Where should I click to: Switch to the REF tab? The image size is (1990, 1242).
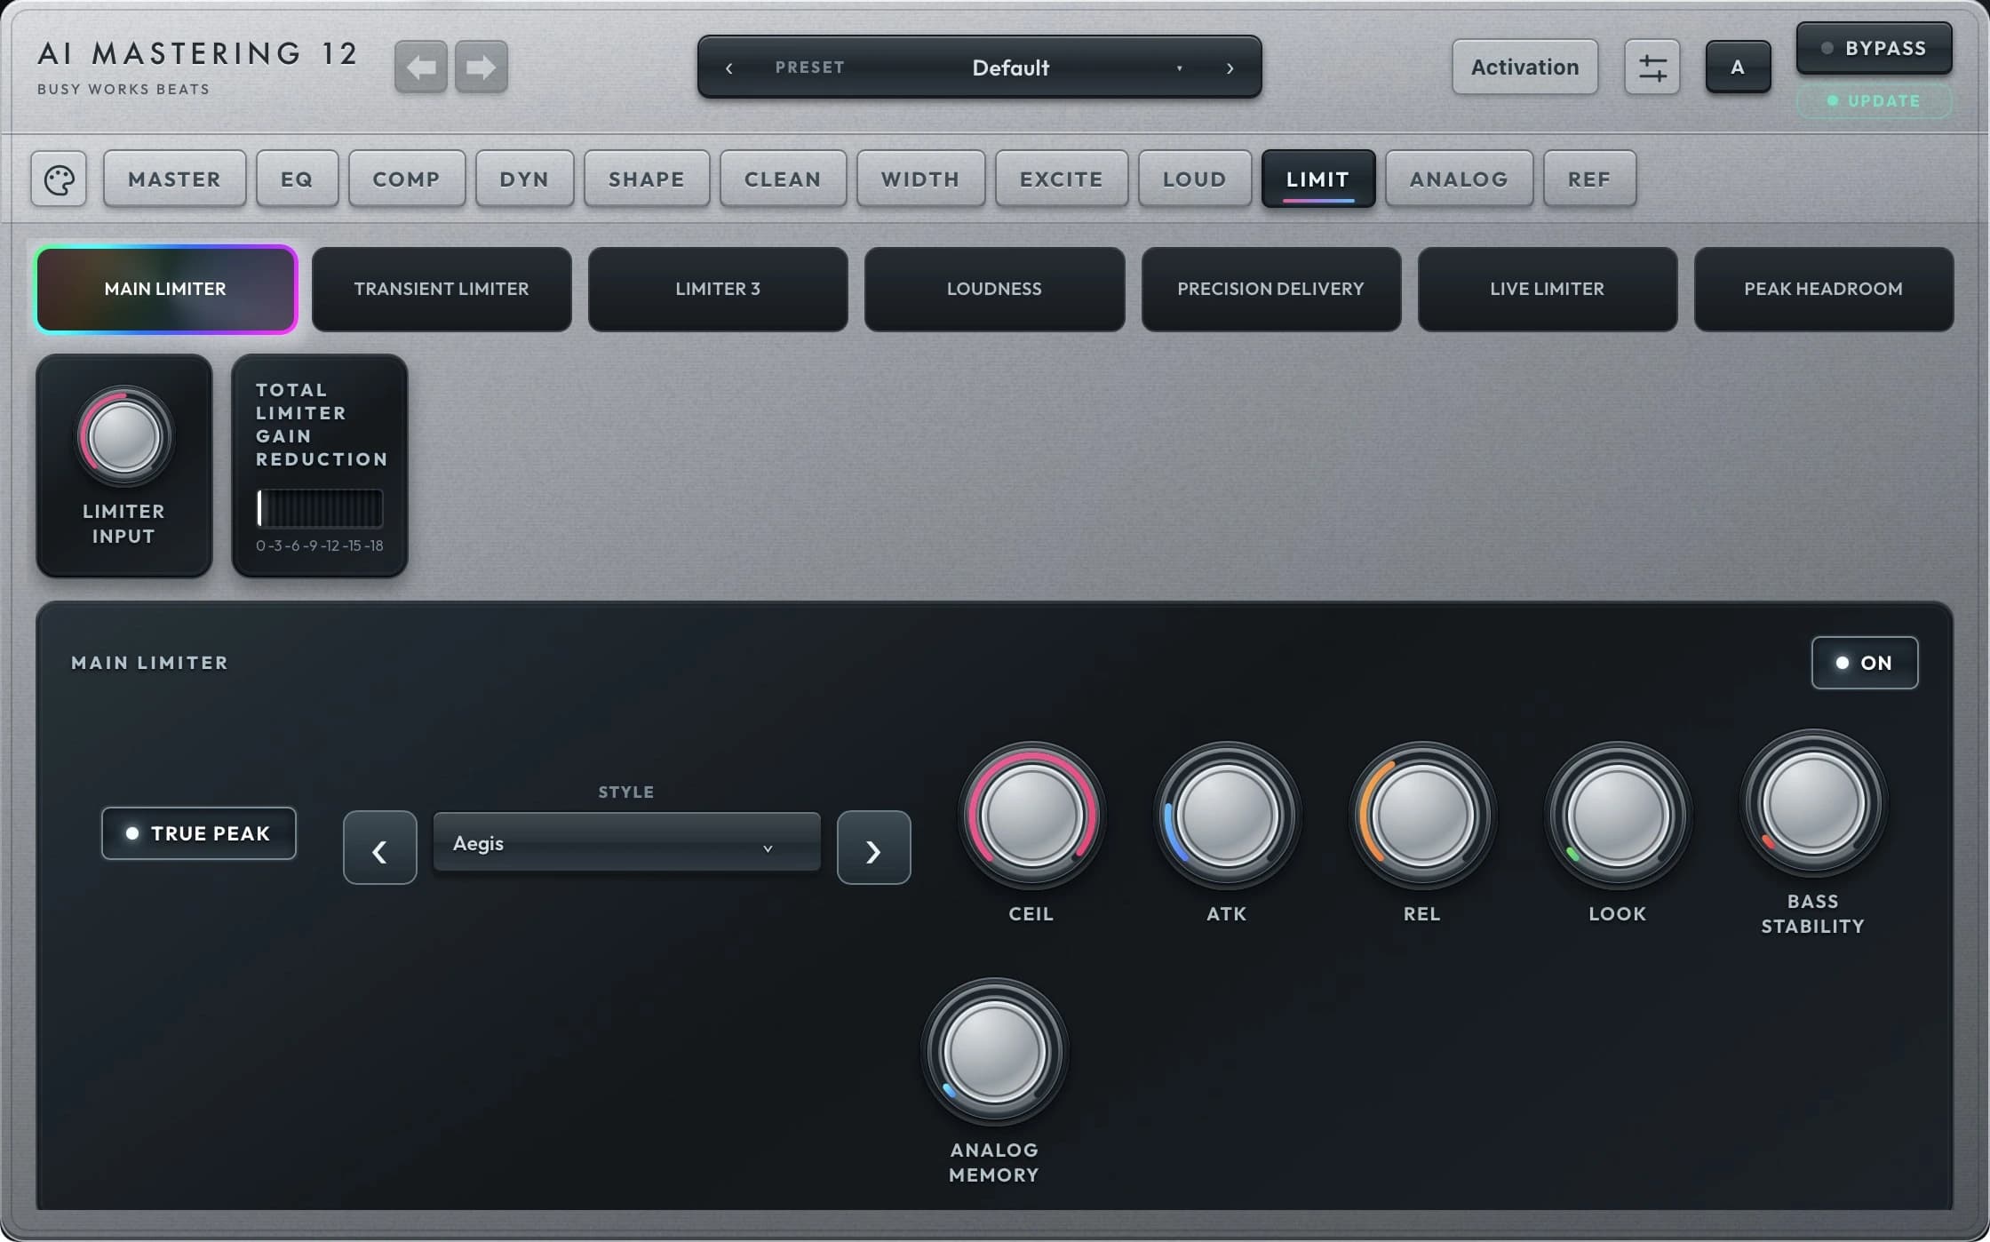tap(1589, 179)
